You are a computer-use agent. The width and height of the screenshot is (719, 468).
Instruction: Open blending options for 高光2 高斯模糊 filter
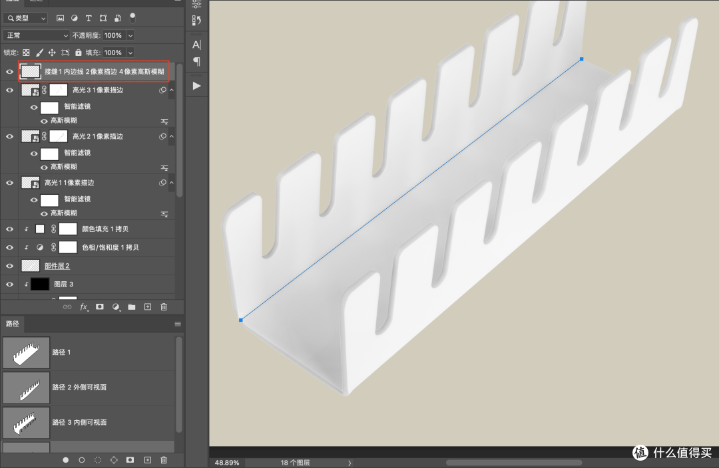pos(164,168)
